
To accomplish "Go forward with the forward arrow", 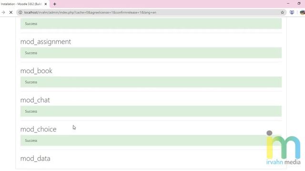I will click(3, 12).
